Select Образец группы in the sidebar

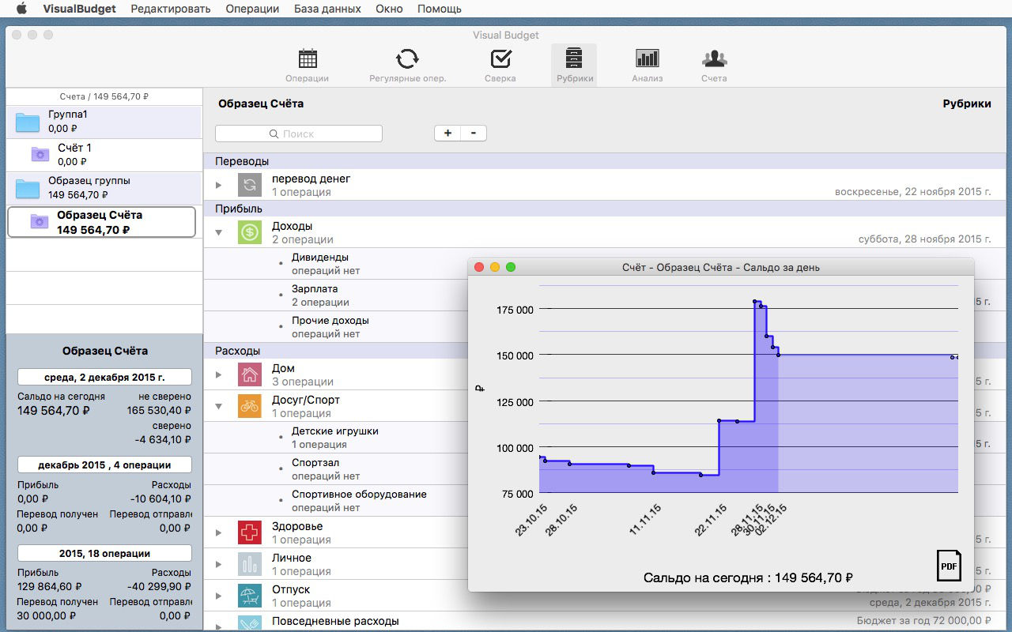click(x=104, y=188)
